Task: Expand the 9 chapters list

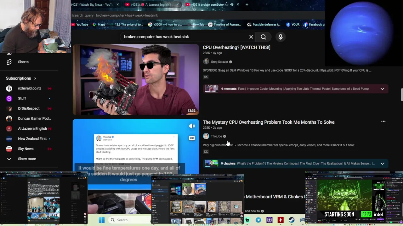Action: 382,164
